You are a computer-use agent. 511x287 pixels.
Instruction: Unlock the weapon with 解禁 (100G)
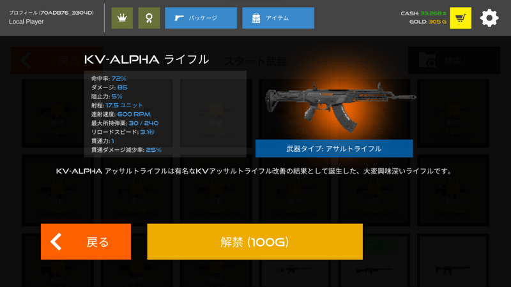tap(255, 242)
